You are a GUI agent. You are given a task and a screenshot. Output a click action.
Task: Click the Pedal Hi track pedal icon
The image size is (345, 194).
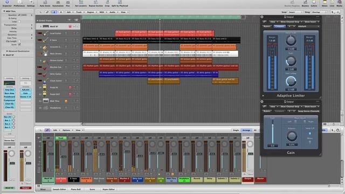[x=45, y=87]
